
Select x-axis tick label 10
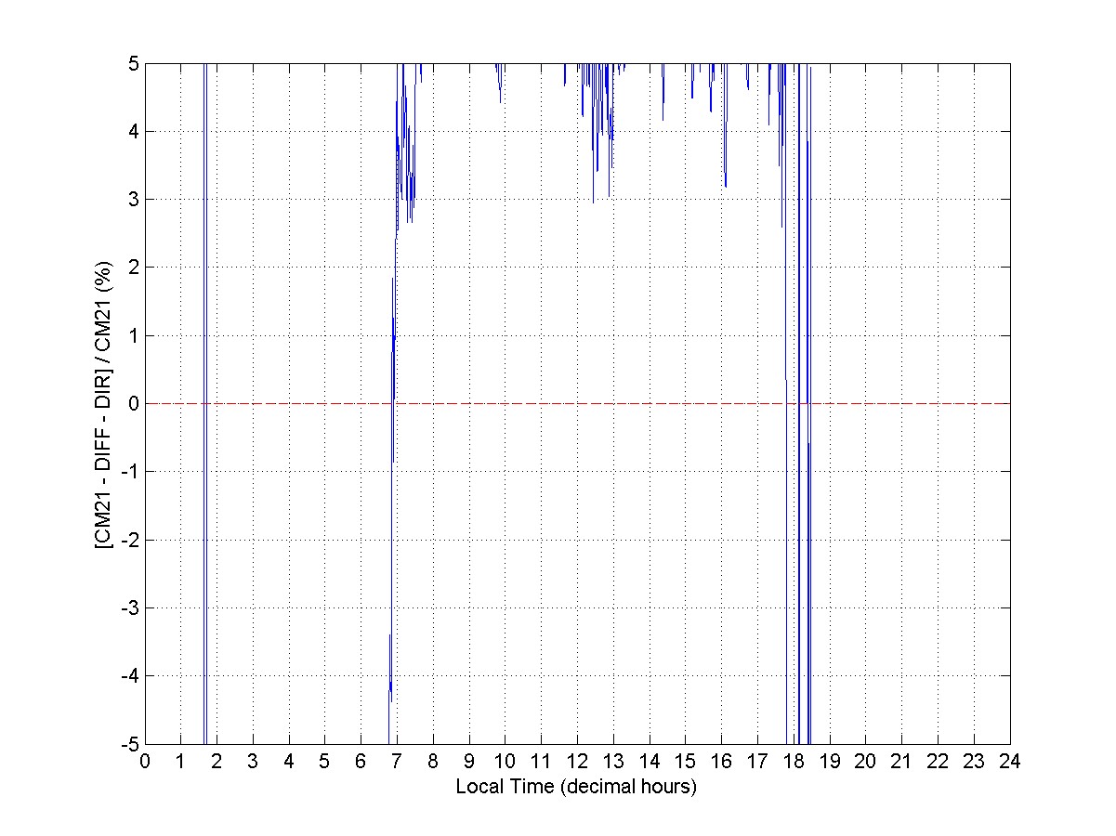pos(505,761)
